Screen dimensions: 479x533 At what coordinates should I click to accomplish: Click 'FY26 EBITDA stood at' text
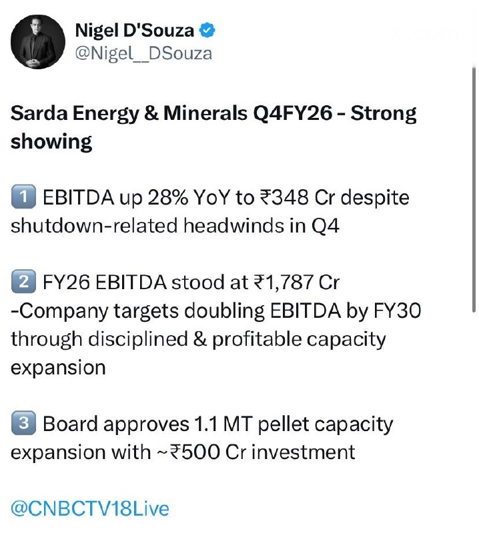tap(145, 282)
